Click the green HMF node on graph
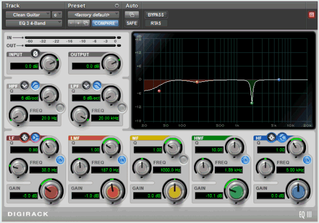The image size is (319, 223). (x=252, y=103)
